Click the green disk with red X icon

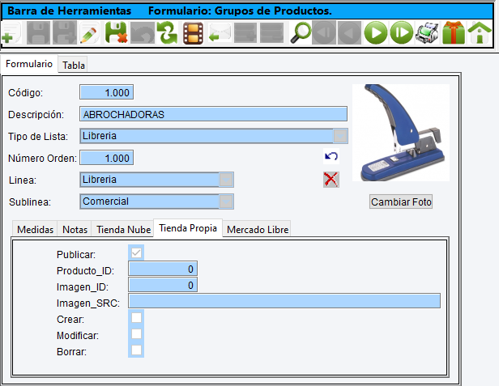click(x=116, y=32)
